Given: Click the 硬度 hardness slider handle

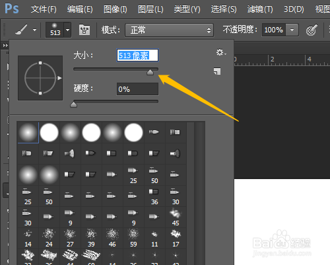Looking at the screenshot, I should click(x=73, y=104).
